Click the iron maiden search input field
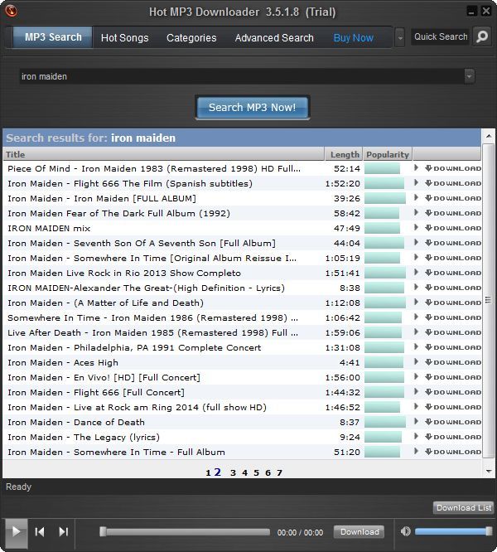The image size is (497, 552). [242, 76]
